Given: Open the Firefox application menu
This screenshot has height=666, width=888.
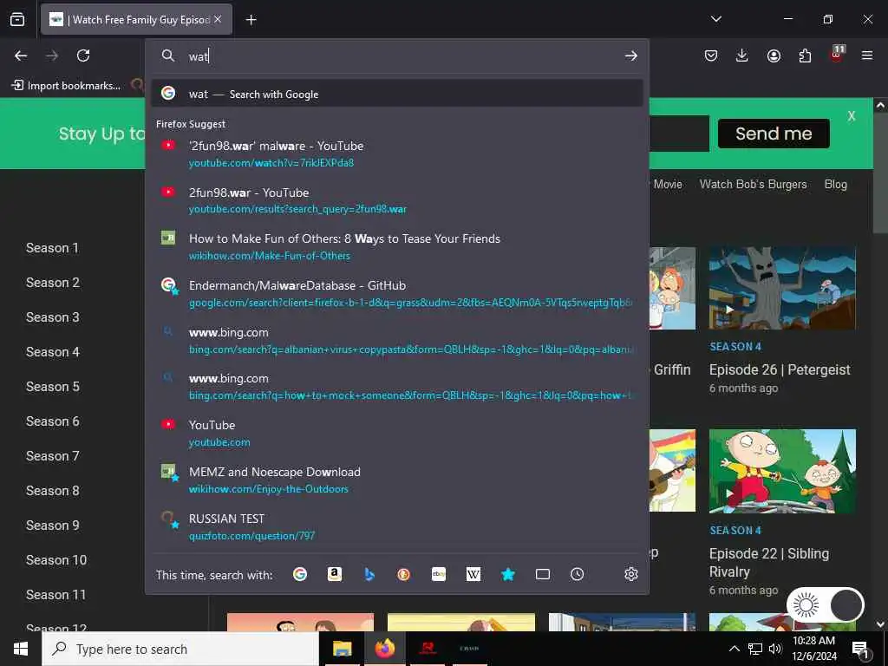Looking at the screenshot, I should point(867,55).
